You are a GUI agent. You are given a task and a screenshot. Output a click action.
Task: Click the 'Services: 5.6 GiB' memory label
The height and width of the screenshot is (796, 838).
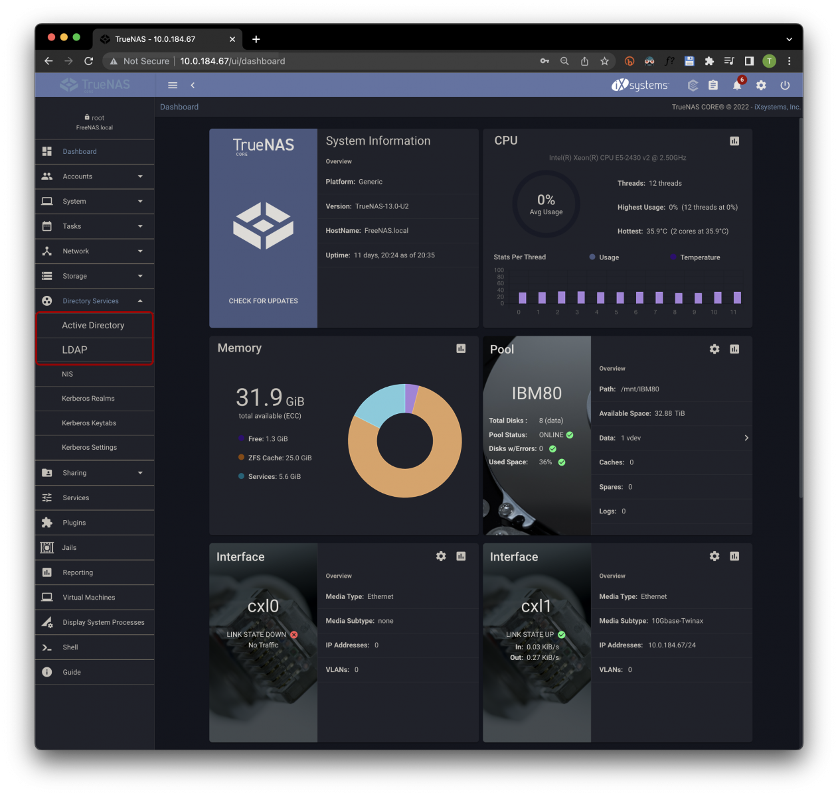275,476
